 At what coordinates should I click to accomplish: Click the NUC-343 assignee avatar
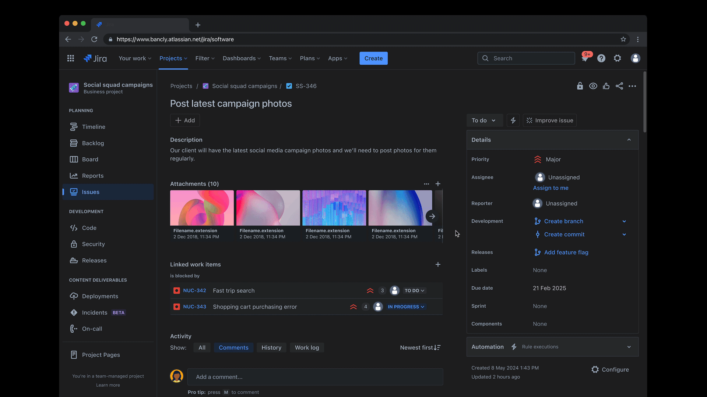tap(378, 307)
